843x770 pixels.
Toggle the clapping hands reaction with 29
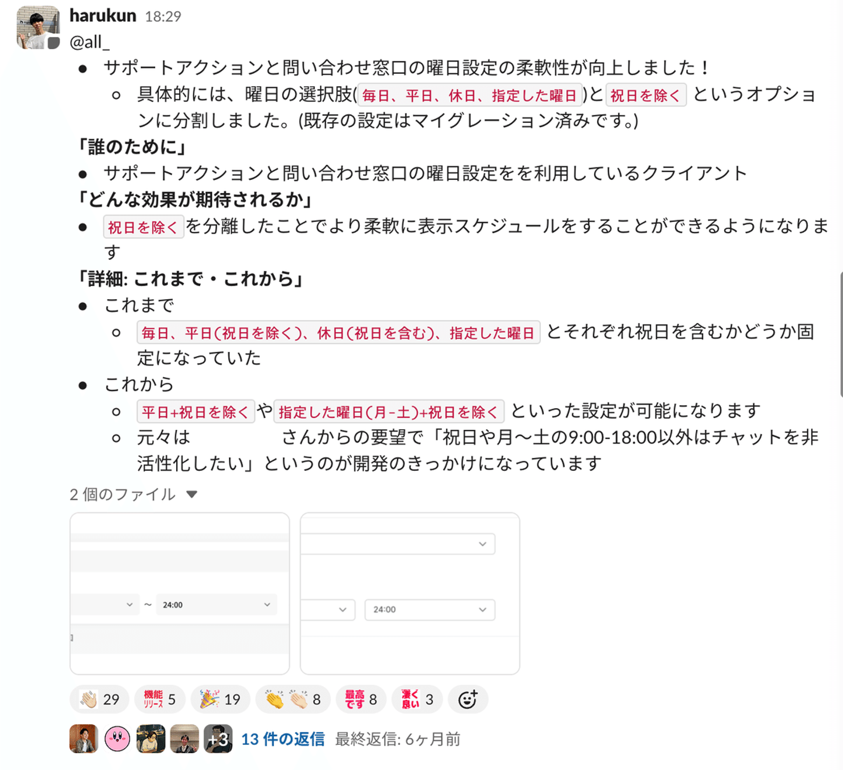point(99,699)
